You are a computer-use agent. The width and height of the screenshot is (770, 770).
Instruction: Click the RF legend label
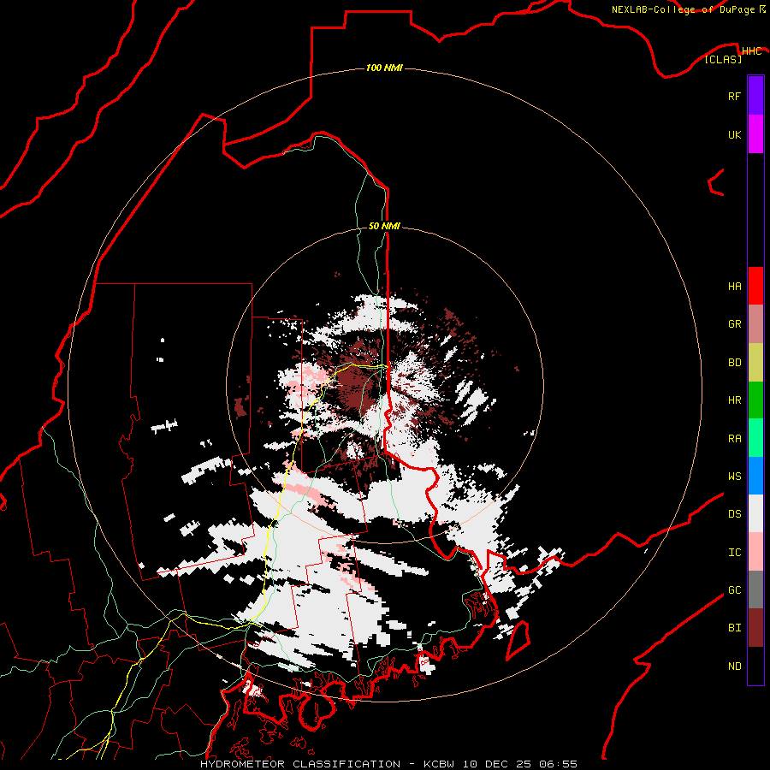pyautogui.click(x=734, y=96)
